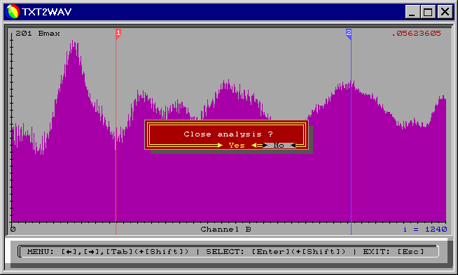
Task: Click the TXT2WAV application icon
Action: point(13,12)
